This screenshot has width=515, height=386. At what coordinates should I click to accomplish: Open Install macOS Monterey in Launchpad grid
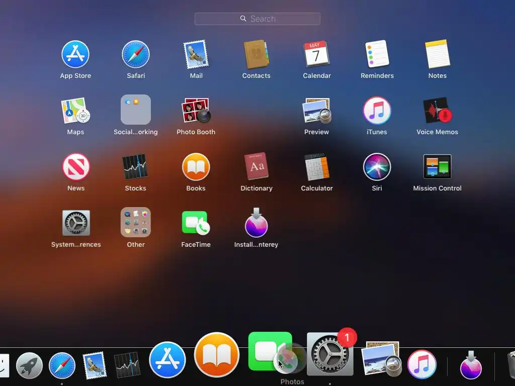click(256, 223)
